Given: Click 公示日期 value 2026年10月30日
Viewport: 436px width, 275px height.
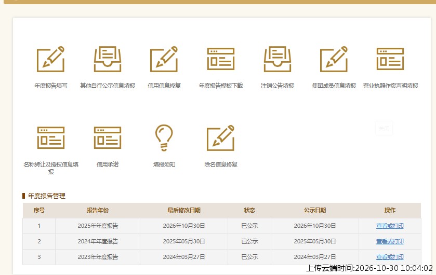Looking at the screenshot, I should pos(315,226).
